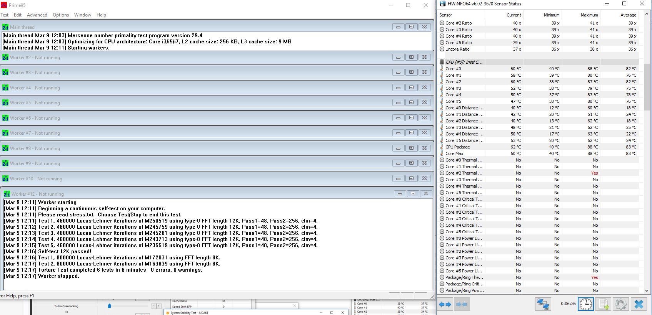
Task: Open HWiNFO sensor settings gear
Action: pos(621,304)
